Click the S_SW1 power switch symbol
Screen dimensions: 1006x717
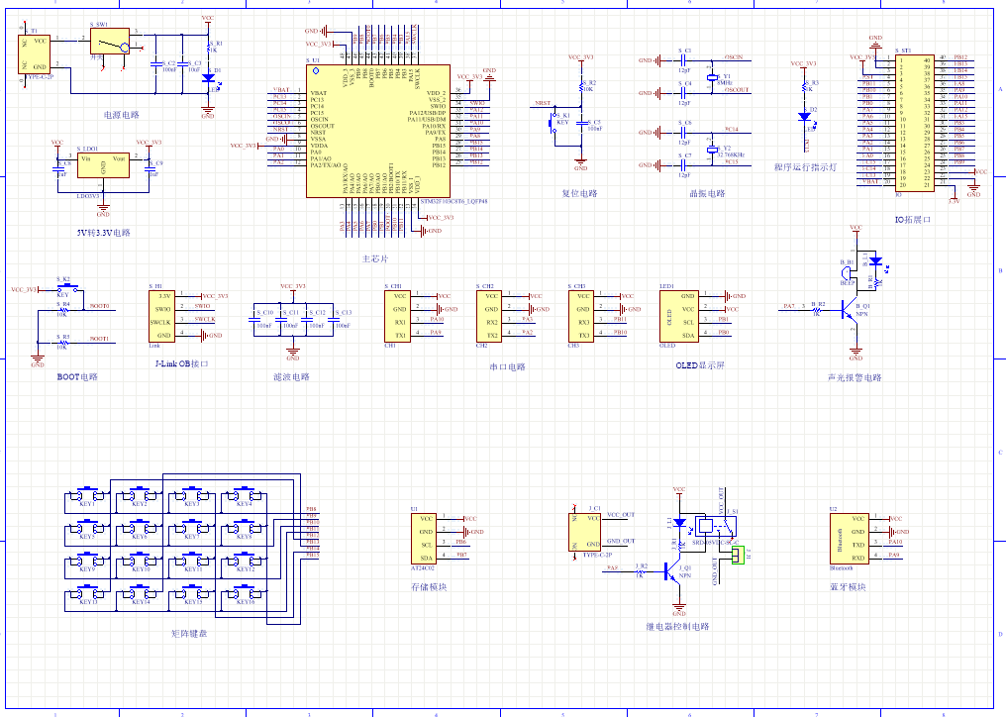pos(108,42)
